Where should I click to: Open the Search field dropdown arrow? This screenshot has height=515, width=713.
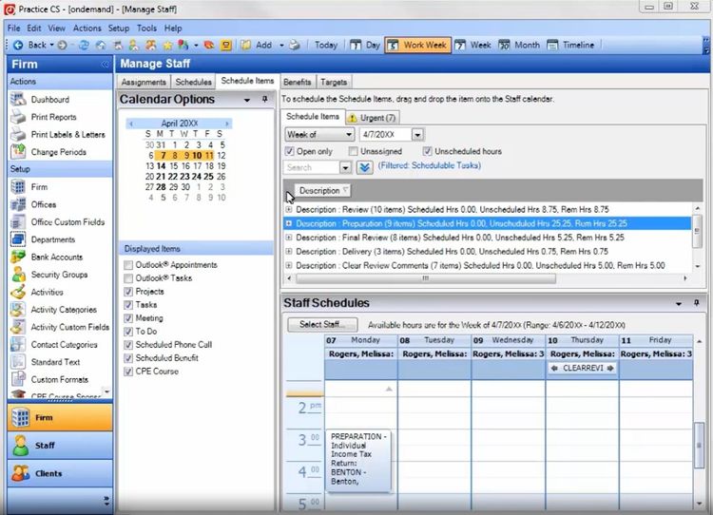[x=346, y=168]
